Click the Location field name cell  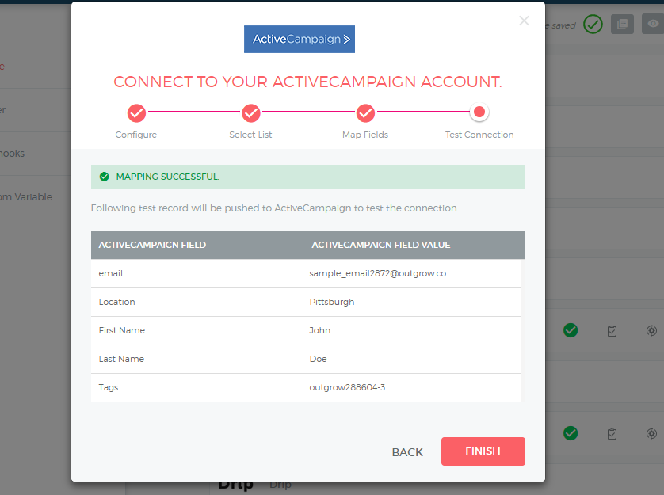point(117,302)
